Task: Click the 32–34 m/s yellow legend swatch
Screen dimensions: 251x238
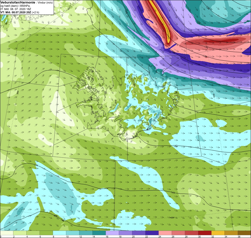Action: point(218,233)
